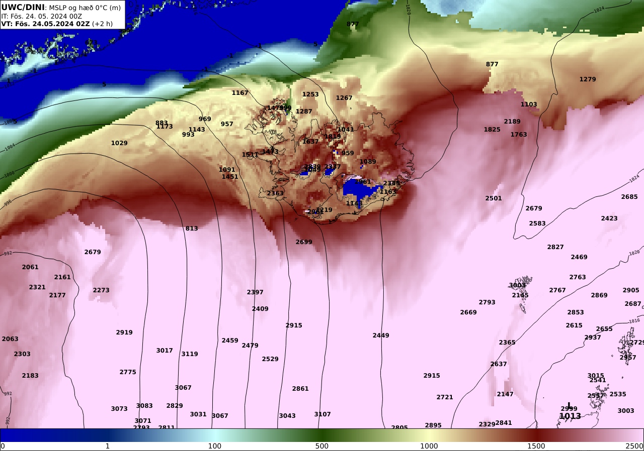Click the height value 1451
The image size is (644, 451).
230,177
